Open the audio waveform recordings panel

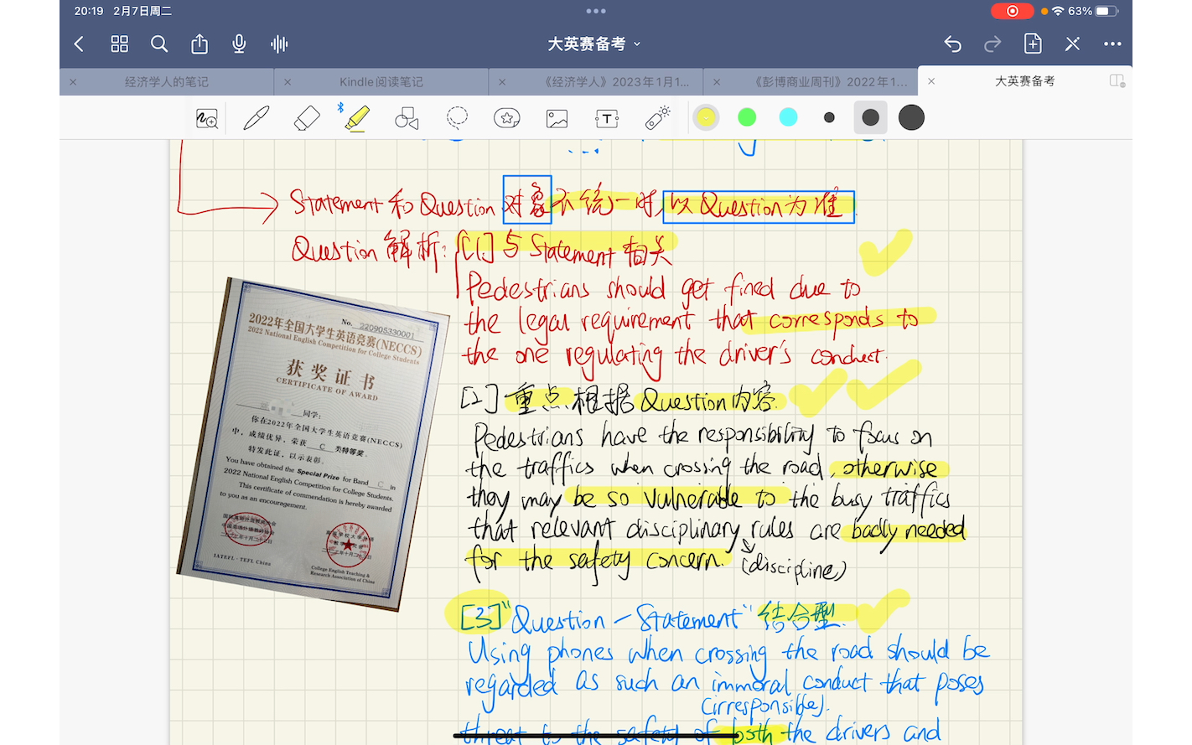point(279,44)
